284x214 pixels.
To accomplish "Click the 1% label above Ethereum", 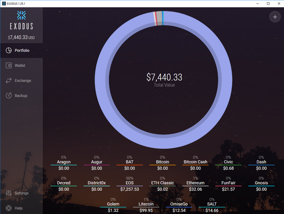I will [x=195, y=178].
